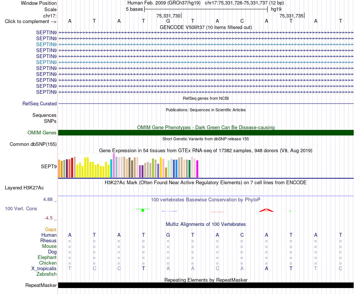Click the SEPT9 expression label
This screenshot has width=354, height=294.
coord(49,166)
